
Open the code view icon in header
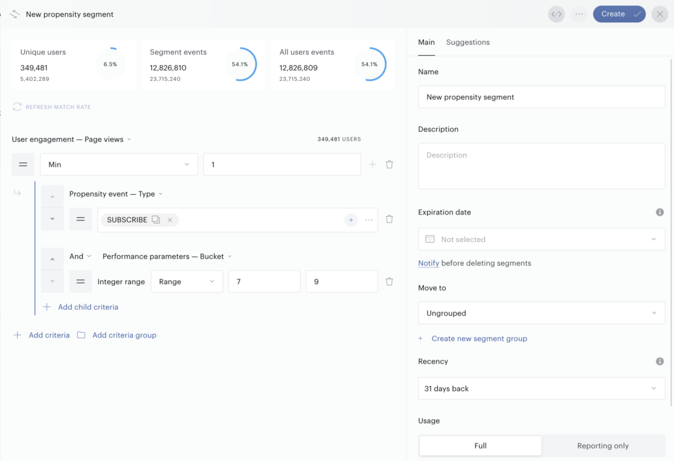coord(556,14)
